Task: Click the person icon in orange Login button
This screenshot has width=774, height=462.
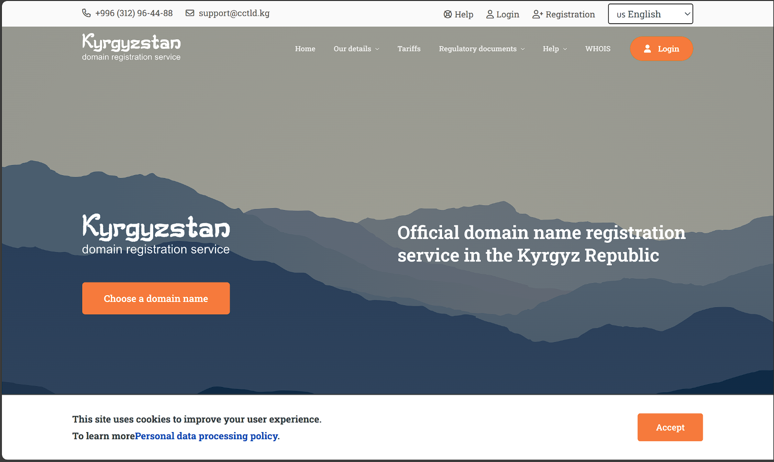Action: pyautogui.click(x=647, y=49)
